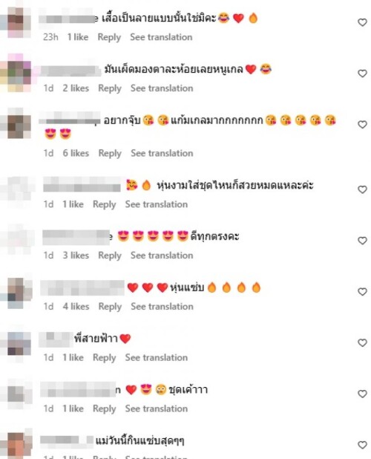This screenshot has width=371, height=459.
Task: Reply to the comment with 6 likes
Action: 110,153
